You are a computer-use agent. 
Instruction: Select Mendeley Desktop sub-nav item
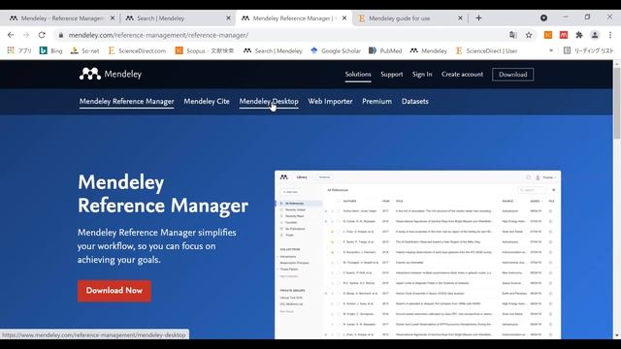pos(269,101)
